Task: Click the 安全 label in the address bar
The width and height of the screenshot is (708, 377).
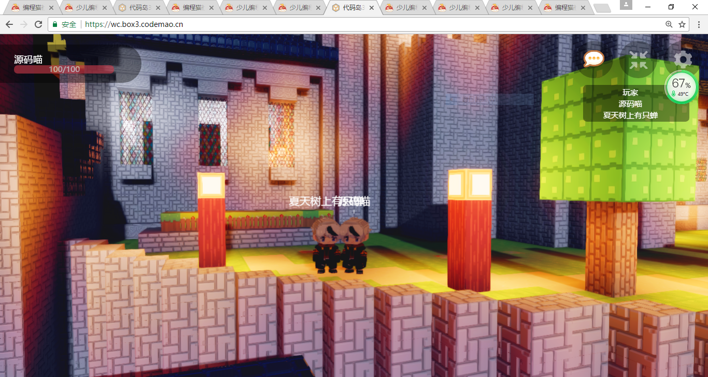Action: [69, 24]
